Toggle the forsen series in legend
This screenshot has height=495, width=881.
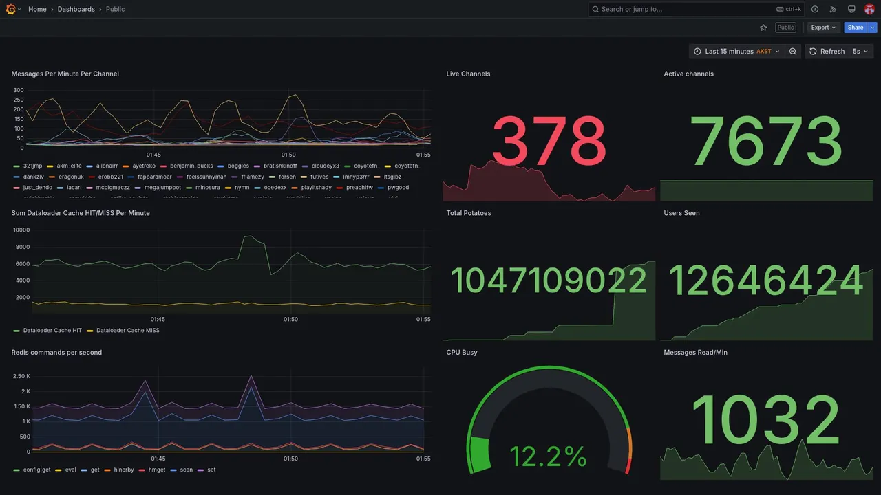pos(283,177)
